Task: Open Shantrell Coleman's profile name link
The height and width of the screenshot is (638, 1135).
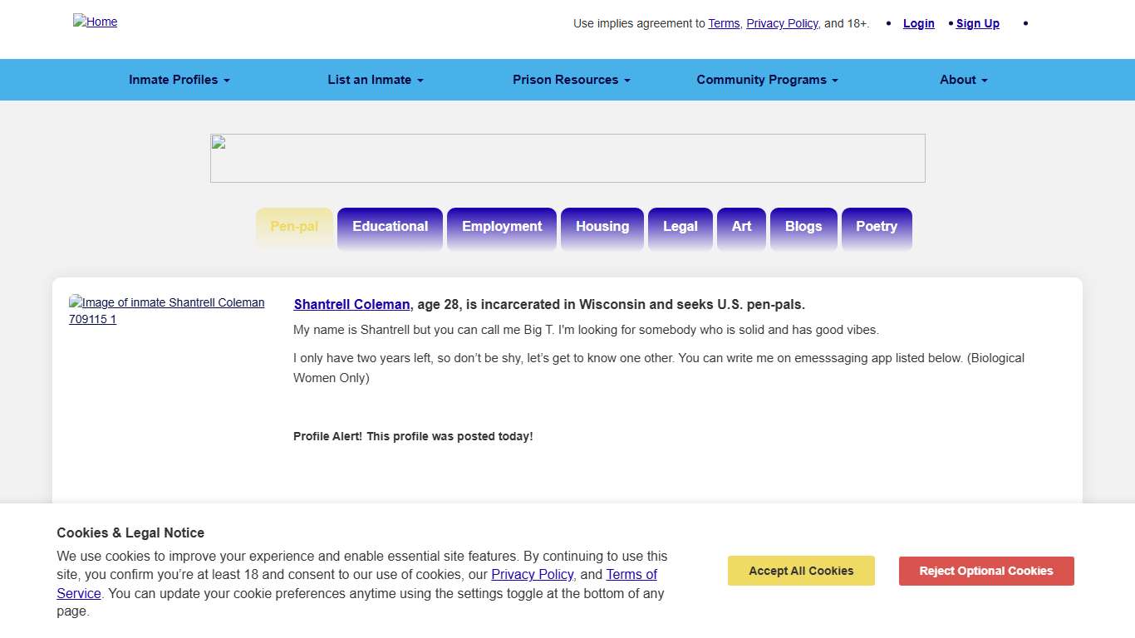Action: pyautogui.click(x=351, y=304)
